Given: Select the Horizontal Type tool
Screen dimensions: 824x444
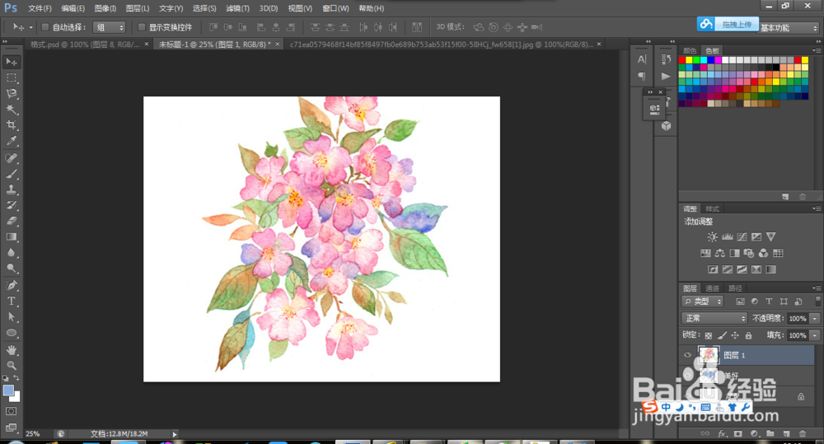Looking at the screenshot, I should pos(11,301).
